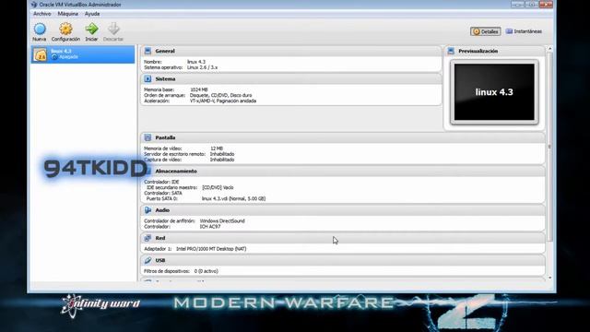Click the Pantalla section icon
This screenshot has width=590, height=332.
147,137
